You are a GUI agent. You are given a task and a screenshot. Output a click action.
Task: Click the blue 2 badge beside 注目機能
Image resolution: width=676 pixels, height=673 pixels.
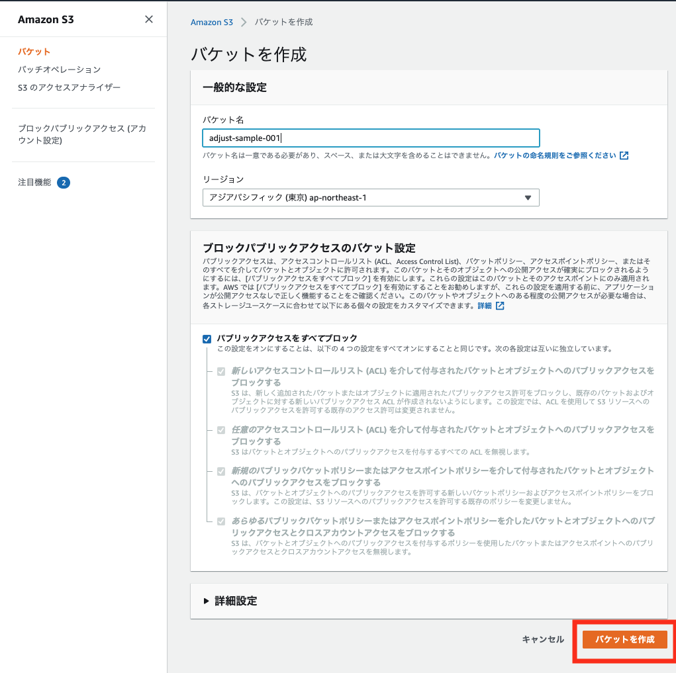tap(64, 183)
